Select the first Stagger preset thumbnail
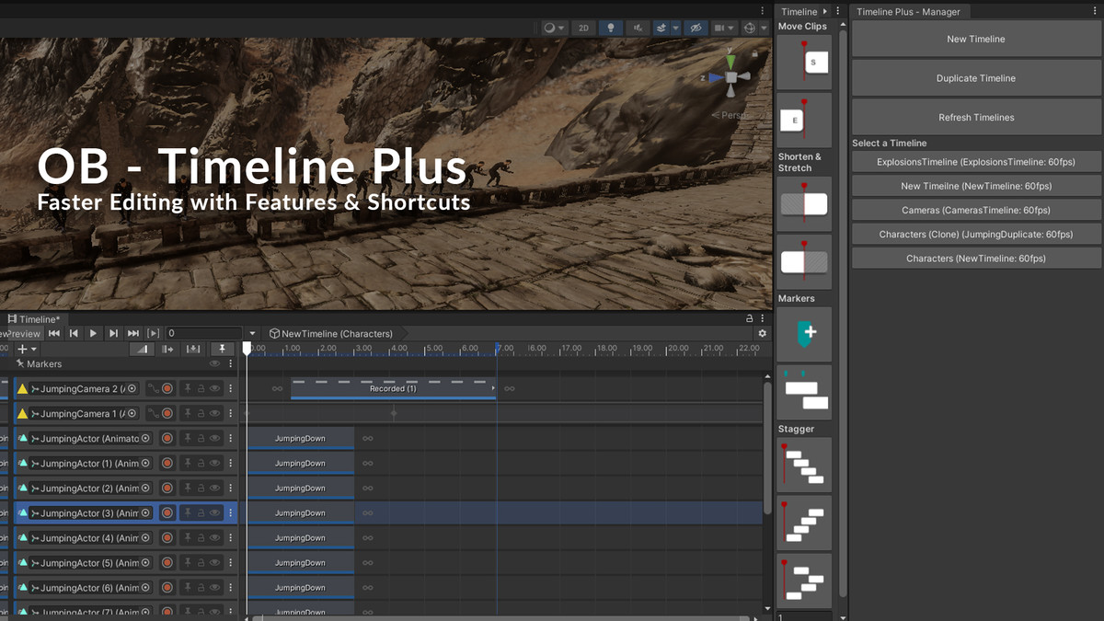The image size is (1104, 621). coord(803,464)
